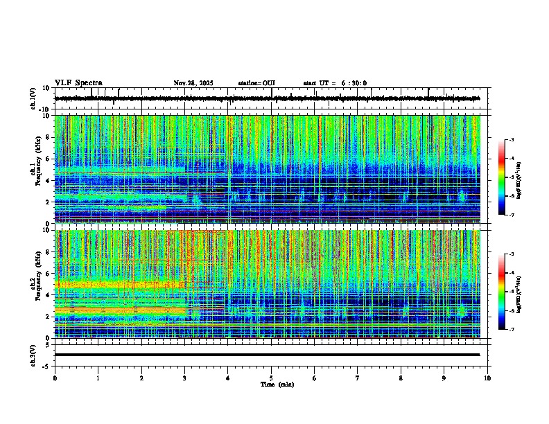This screenshot has height=424, width=549.
Task: Click the "-7" tick on ch.2 color bar
Action: click(511, 329)
